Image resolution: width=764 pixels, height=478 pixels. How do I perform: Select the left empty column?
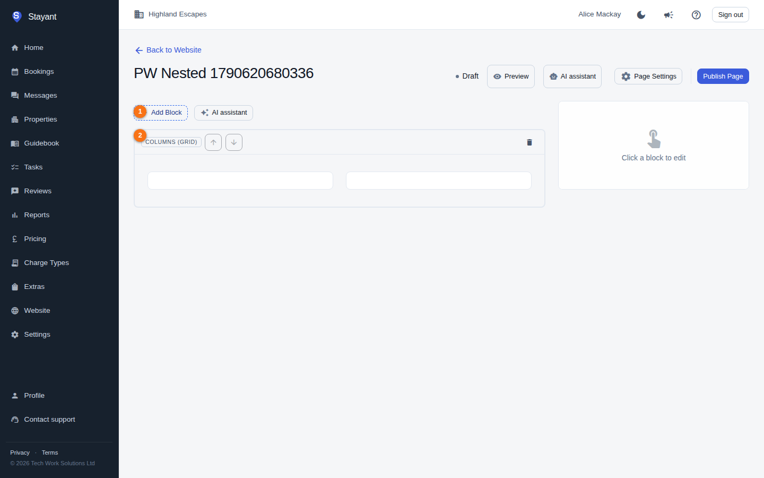click(x=240, y=181)
